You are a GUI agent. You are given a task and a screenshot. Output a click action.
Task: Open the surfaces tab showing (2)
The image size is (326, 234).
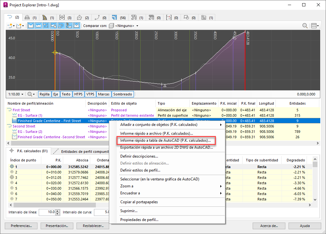click(x=83, y=17)
